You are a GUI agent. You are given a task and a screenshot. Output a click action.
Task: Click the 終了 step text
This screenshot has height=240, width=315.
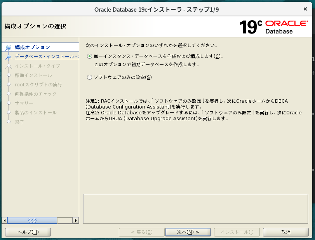19,122
